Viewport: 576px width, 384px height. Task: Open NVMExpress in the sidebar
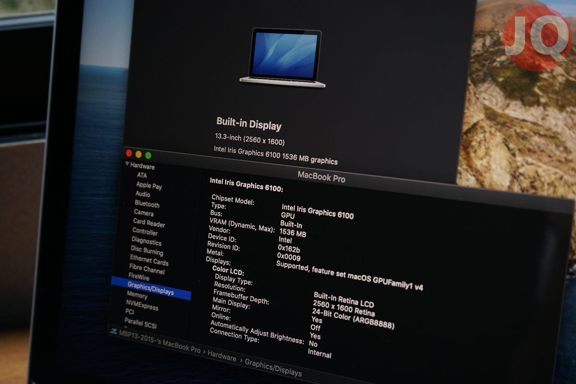pyautogui.click(x=142, y=305)
